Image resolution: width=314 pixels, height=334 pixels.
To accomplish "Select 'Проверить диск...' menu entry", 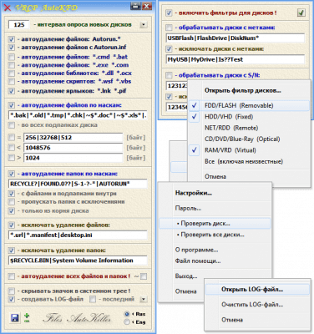I will click(215, 224).
